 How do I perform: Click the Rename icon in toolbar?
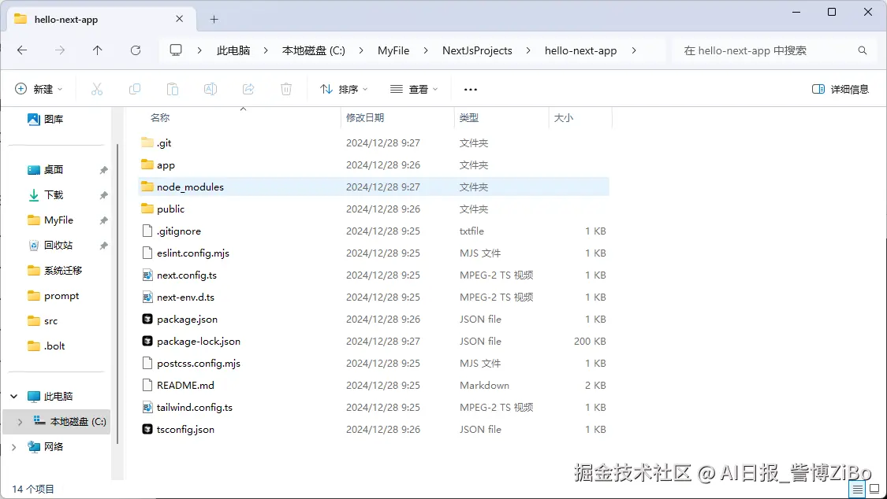[211, 89]
